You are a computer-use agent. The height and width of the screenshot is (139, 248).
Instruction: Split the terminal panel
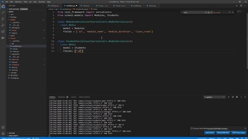click(x=232, y=97)
